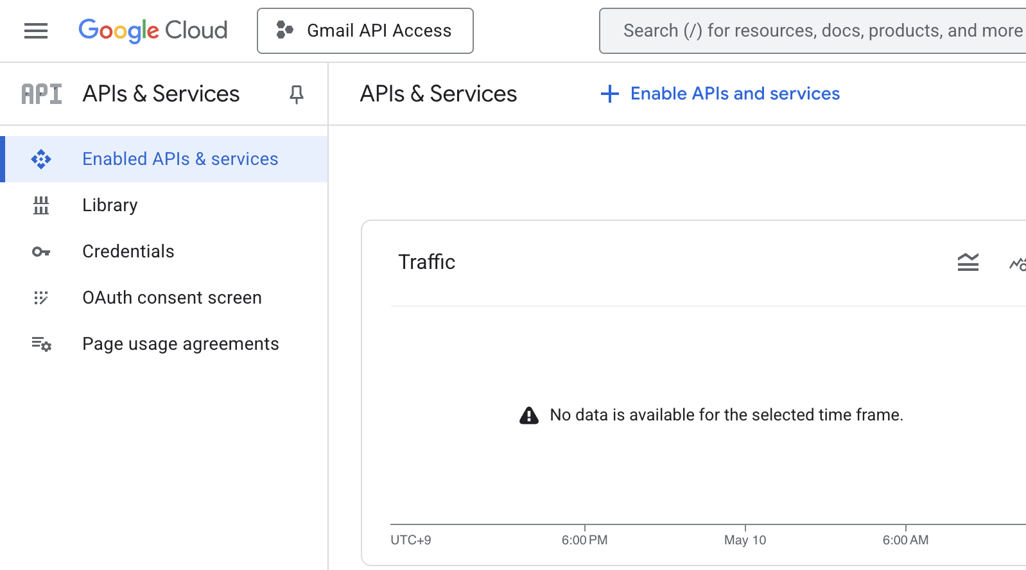Open the Traffic chart explore icon

pos(1018,263)
